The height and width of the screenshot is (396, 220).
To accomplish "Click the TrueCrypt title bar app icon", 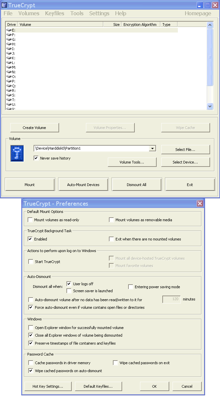I will [x=4, y=5].
